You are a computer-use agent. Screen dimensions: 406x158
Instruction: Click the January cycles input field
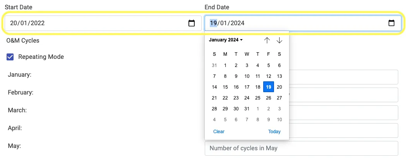(x=344, y=77)
